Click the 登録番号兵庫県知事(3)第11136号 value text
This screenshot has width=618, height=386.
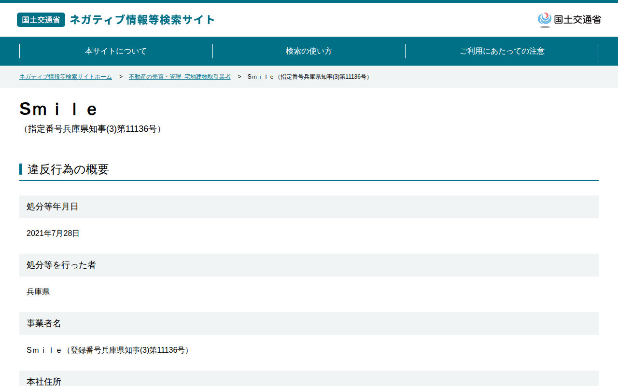(x=109, y=350)
